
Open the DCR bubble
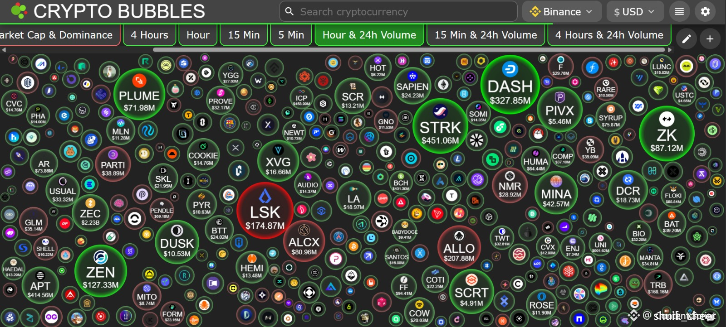tap(628, 190)
